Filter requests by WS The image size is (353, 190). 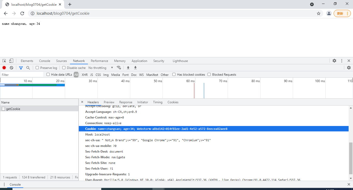click(x=141, y=75)
